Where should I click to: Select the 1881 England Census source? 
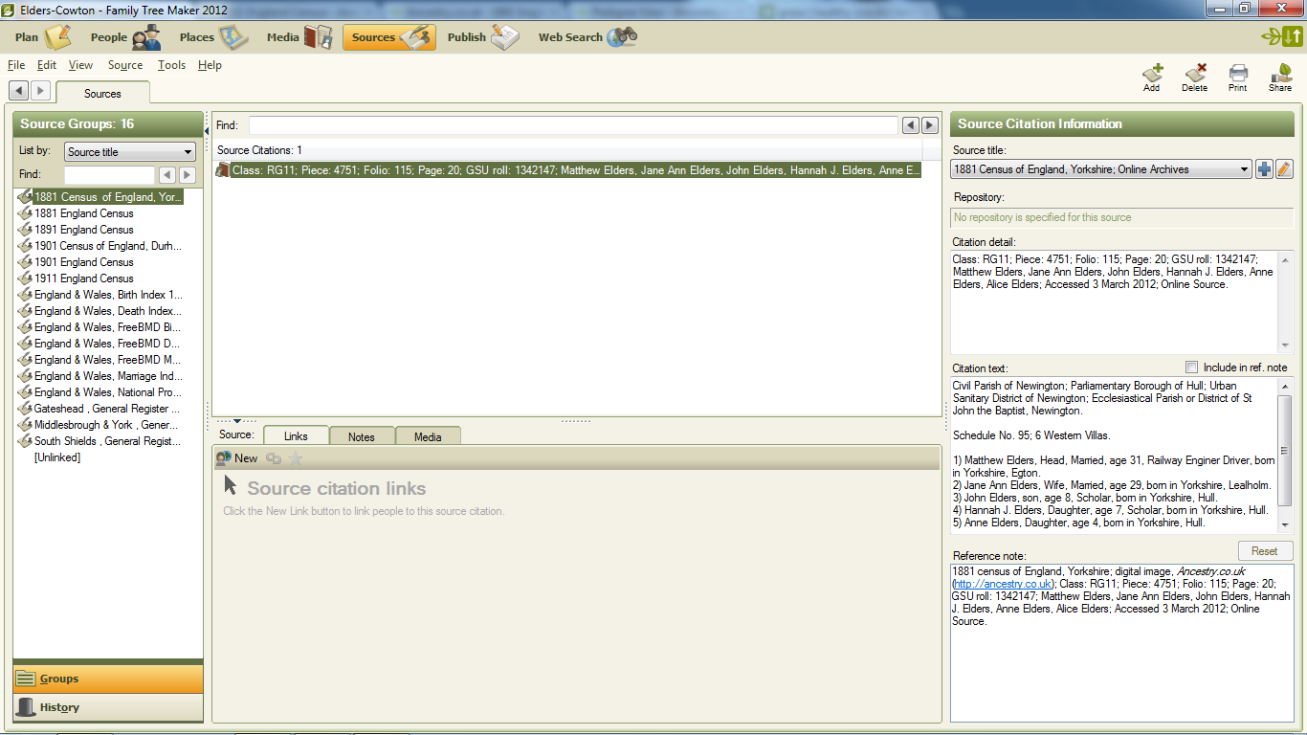[x=83, y=213]
